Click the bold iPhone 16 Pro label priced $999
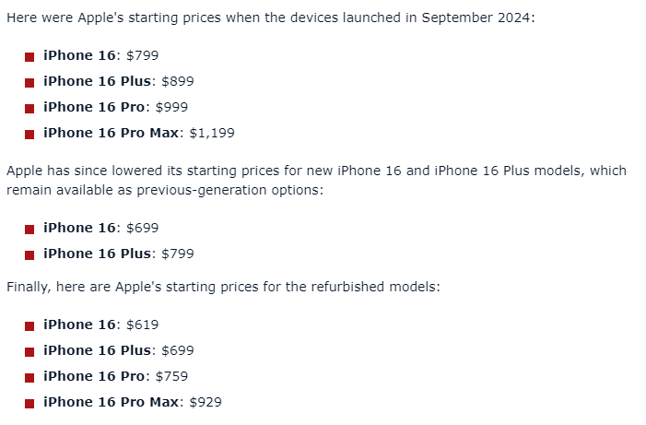 pos(92,107)
